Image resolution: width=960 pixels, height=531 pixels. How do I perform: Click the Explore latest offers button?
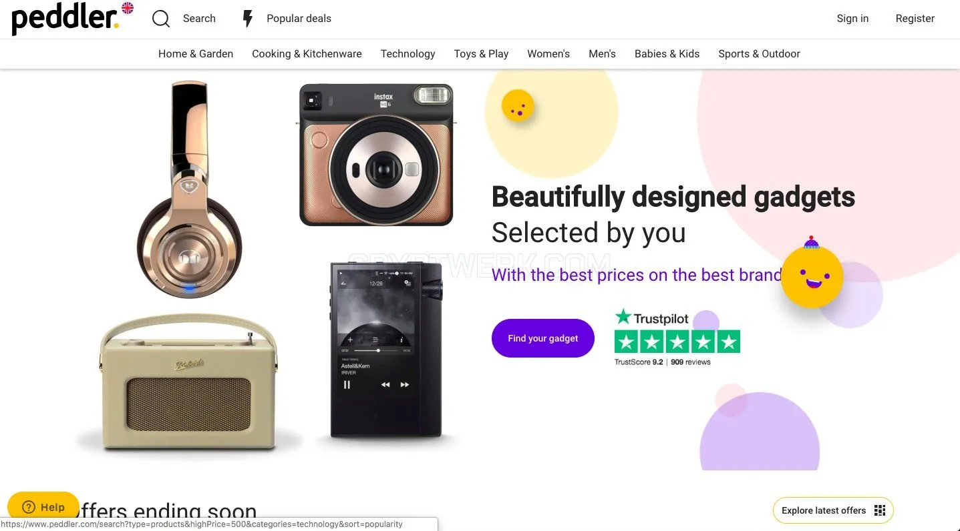click(833, 510)
